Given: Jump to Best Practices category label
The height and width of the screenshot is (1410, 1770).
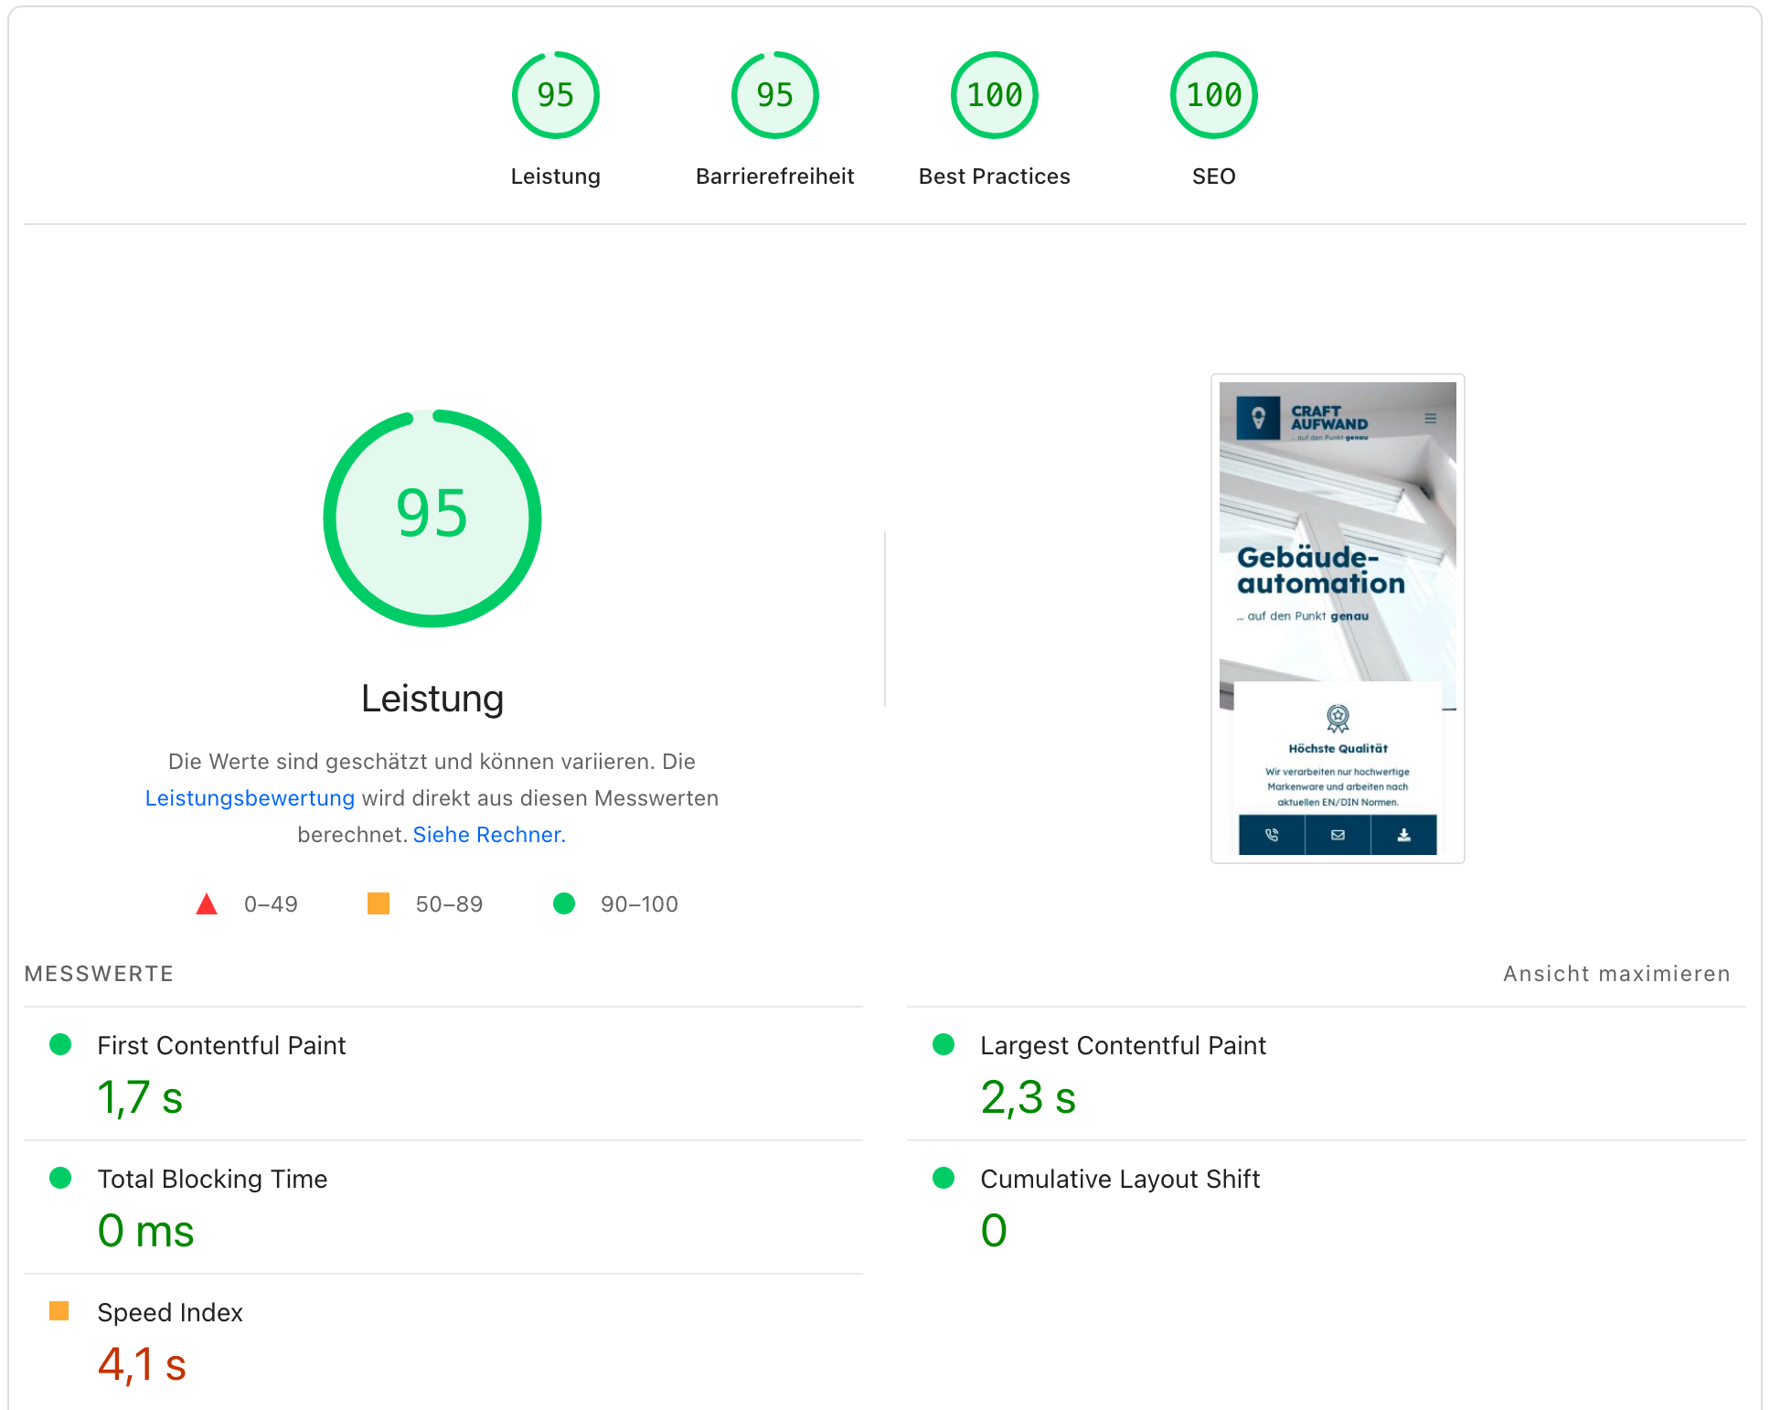Looking at the screenshot, I should point(994,176).
